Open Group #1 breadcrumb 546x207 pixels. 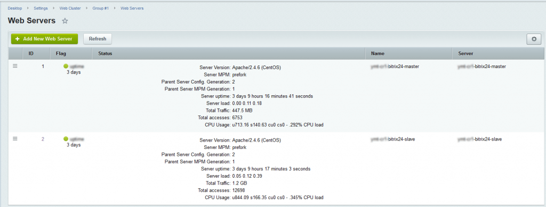101,8
